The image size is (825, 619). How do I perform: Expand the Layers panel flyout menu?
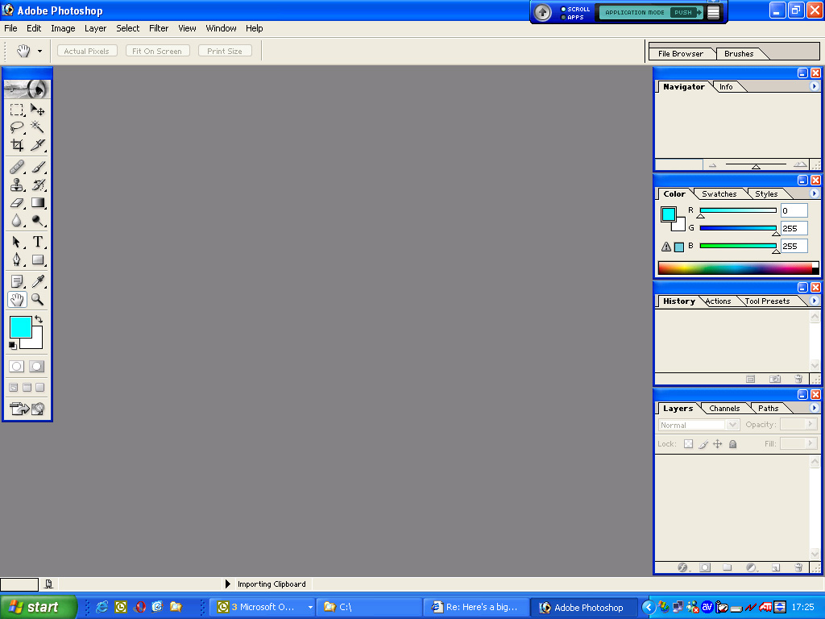coord(814,408)
